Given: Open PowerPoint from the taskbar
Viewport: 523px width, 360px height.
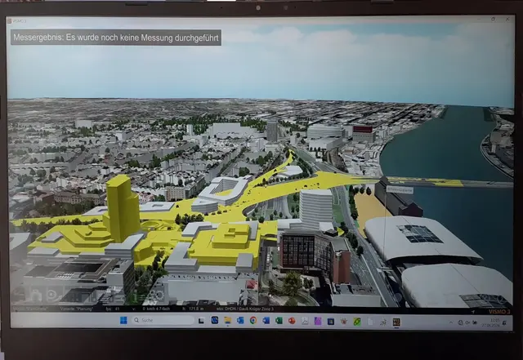Looking at the screenshot, I should (292, 320).
